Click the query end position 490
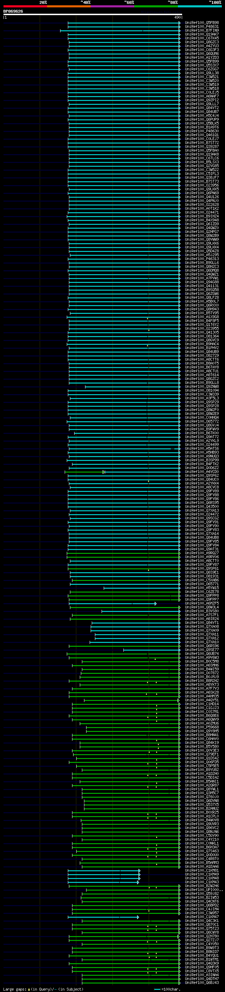 [177, 17]
